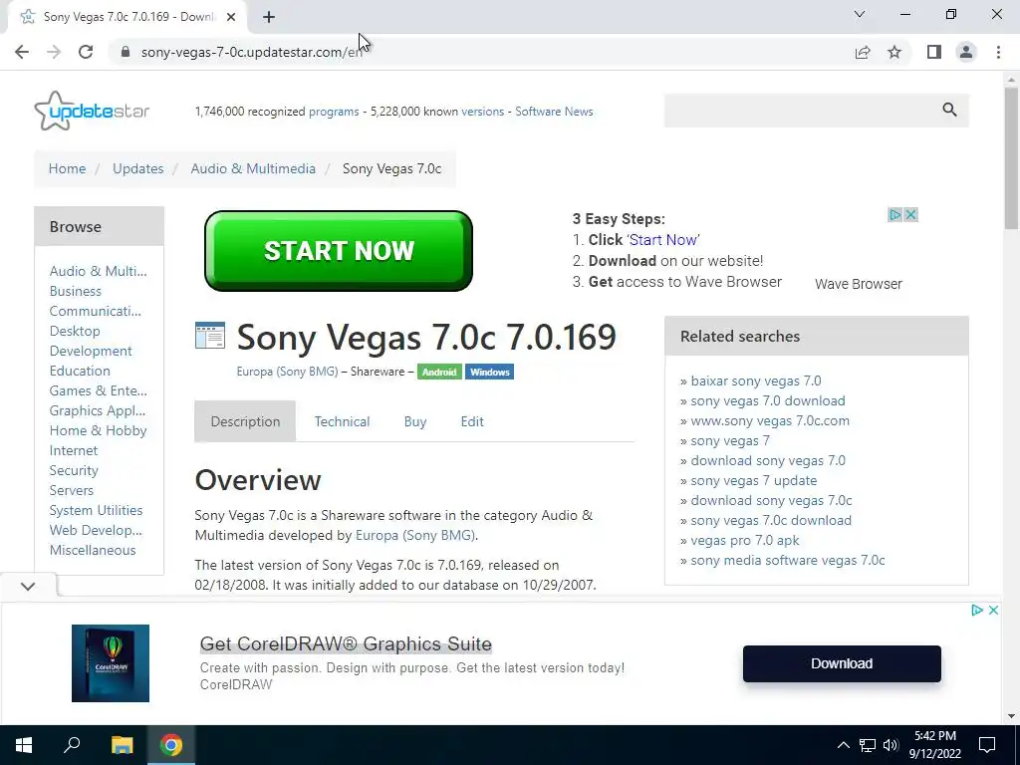This screenshot has height=765, width=1020.
Task: Open Software News link
Action: 554,112
